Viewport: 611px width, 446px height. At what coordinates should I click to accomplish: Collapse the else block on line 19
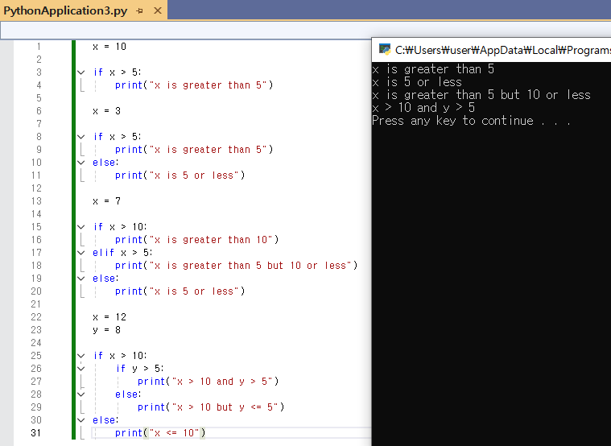click(81, 278)
